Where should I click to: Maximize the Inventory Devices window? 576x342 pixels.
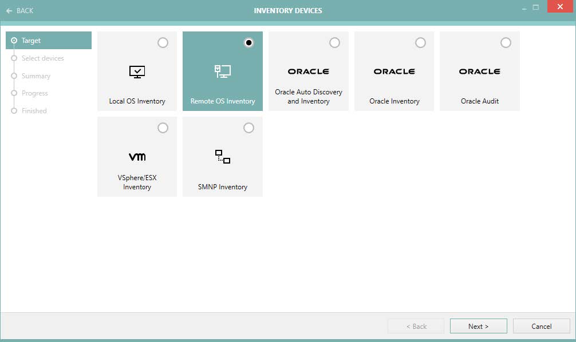coord(535,7)
